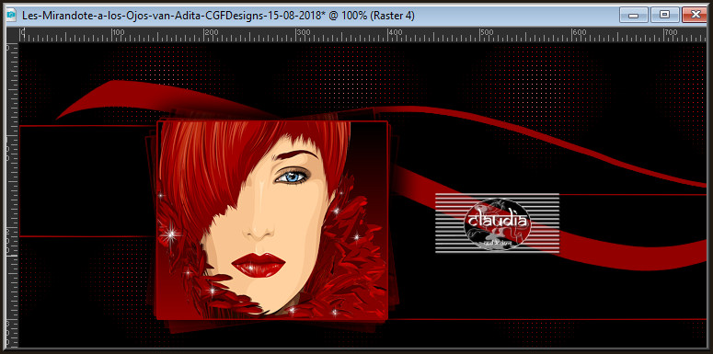Screen dimensions: 713x354
Task: Close the Les-Mirandote image window
Action: click(696, 15)
